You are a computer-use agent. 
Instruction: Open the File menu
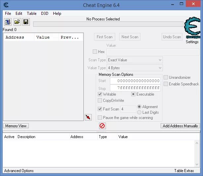point(8,14)
